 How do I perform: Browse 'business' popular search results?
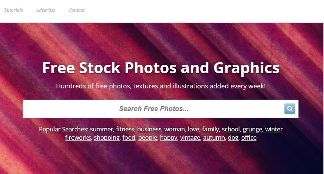[x=149, y=129]
